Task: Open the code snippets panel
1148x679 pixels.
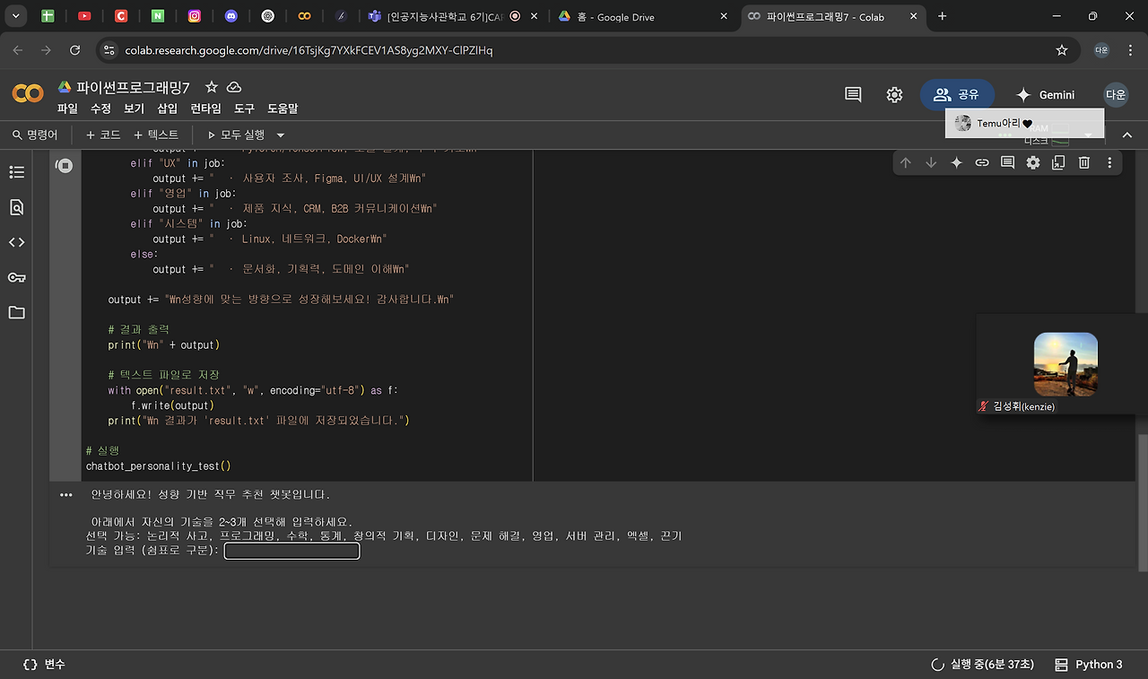Action: (17, 241)
